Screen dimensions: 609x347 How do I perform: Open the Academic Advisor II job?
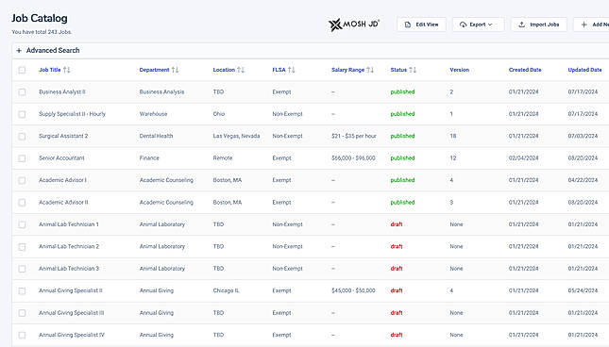[x=63, y=203]
